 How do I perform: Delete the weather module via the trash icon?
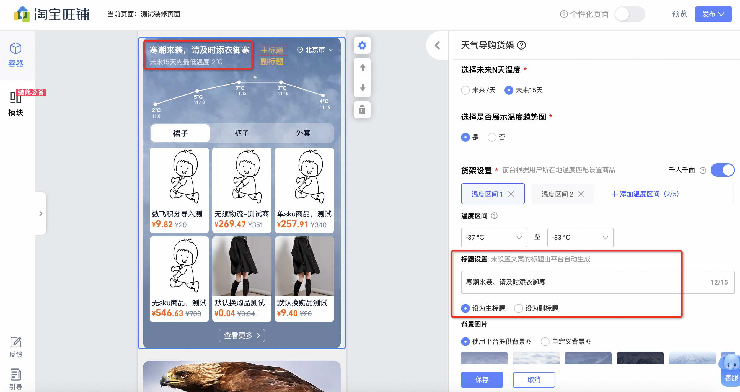coord(362,110)
